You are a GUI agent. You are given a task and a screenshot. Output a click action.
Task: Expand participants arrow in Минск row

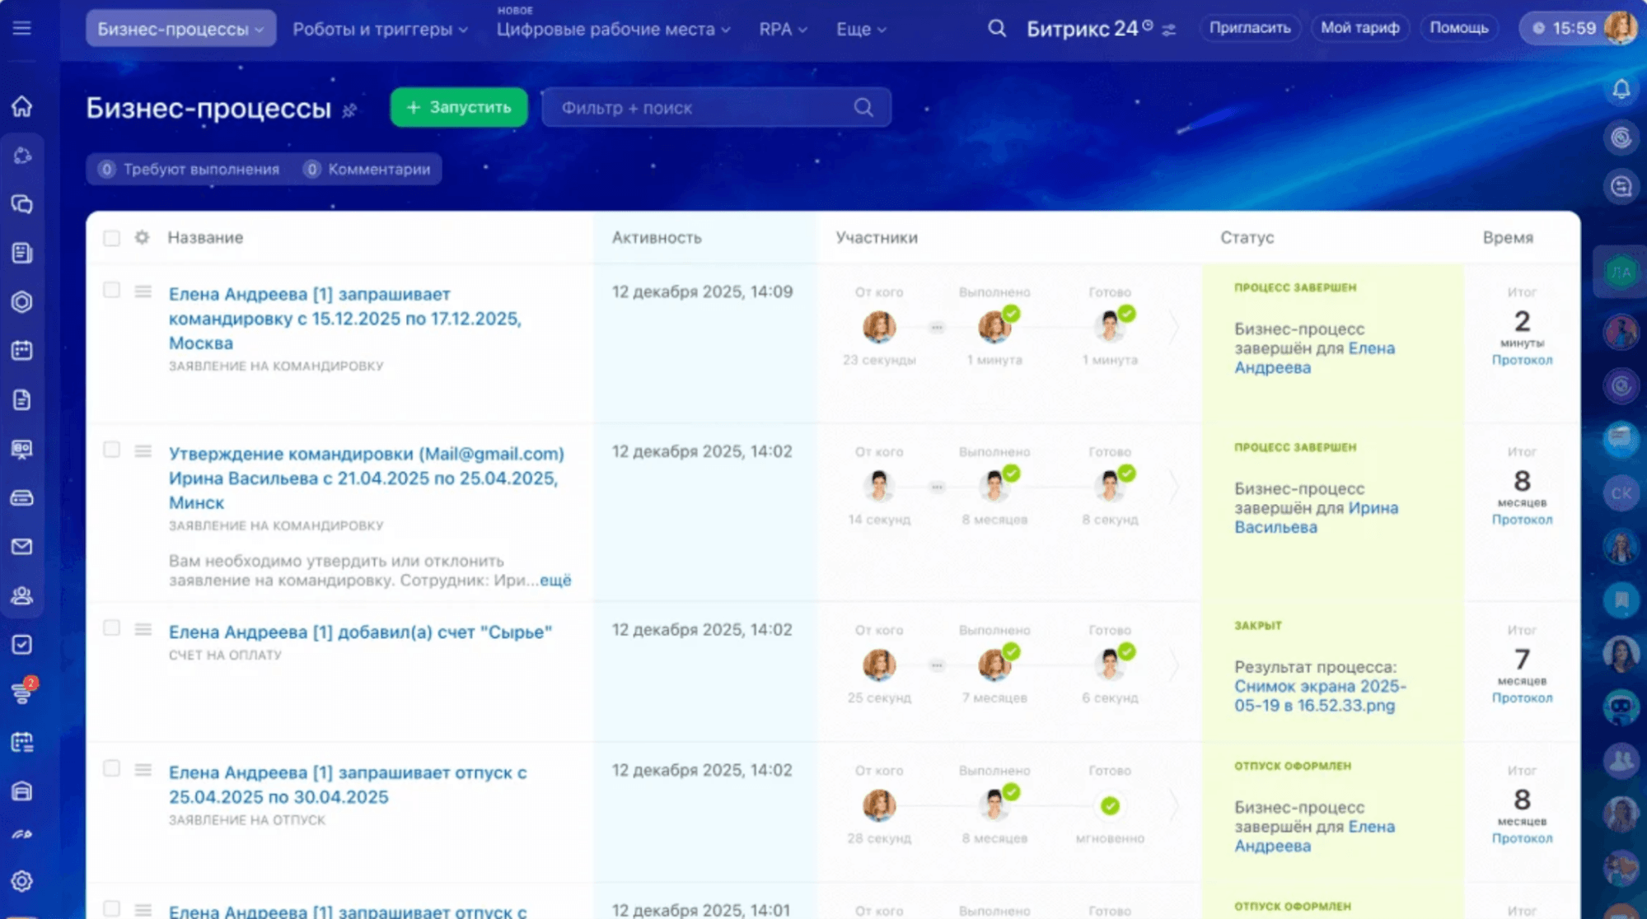click(x=1174, y=487)
